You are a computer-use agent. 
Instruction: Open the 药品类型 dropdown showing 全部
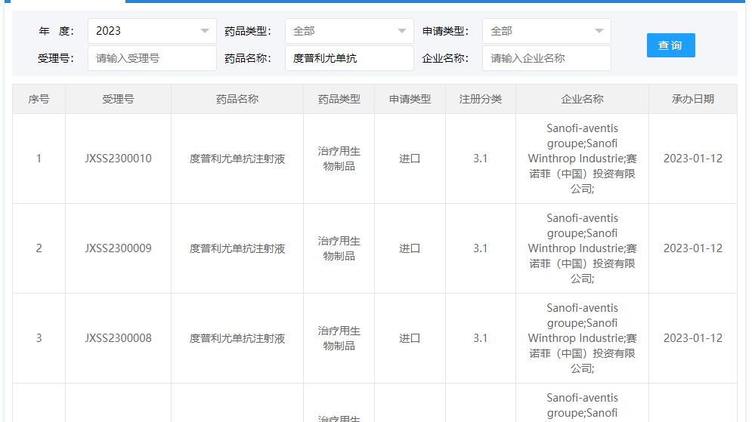[349, 31]
